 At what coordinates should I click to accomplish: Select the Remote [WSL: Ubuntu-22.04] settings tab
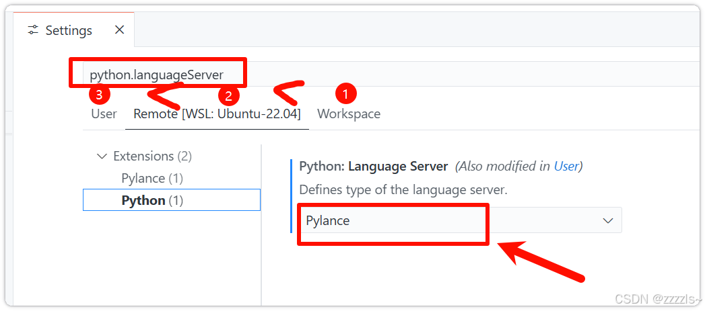pyautogui.click(x=217, y=114)
